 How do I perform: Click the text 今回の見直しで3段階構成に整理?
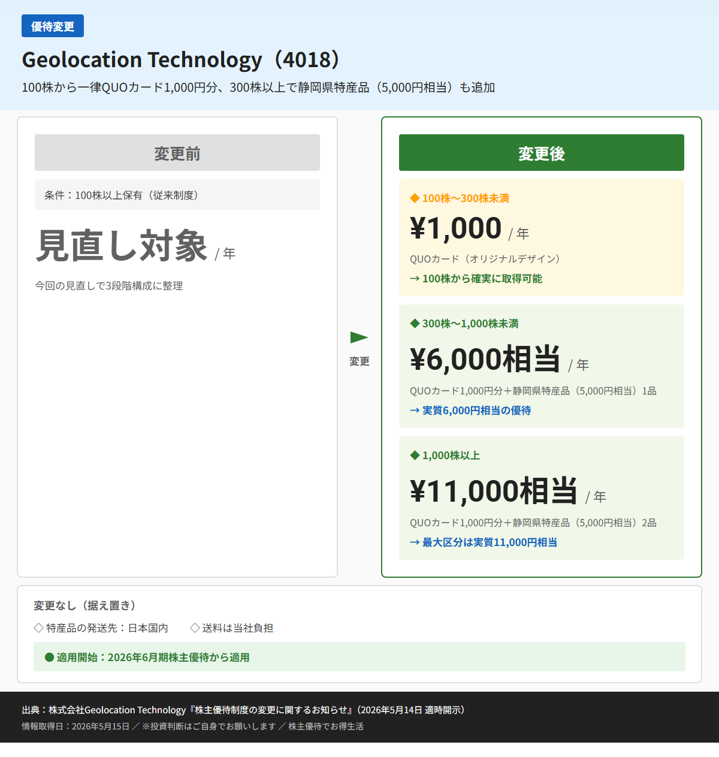(x=108, y=286)
